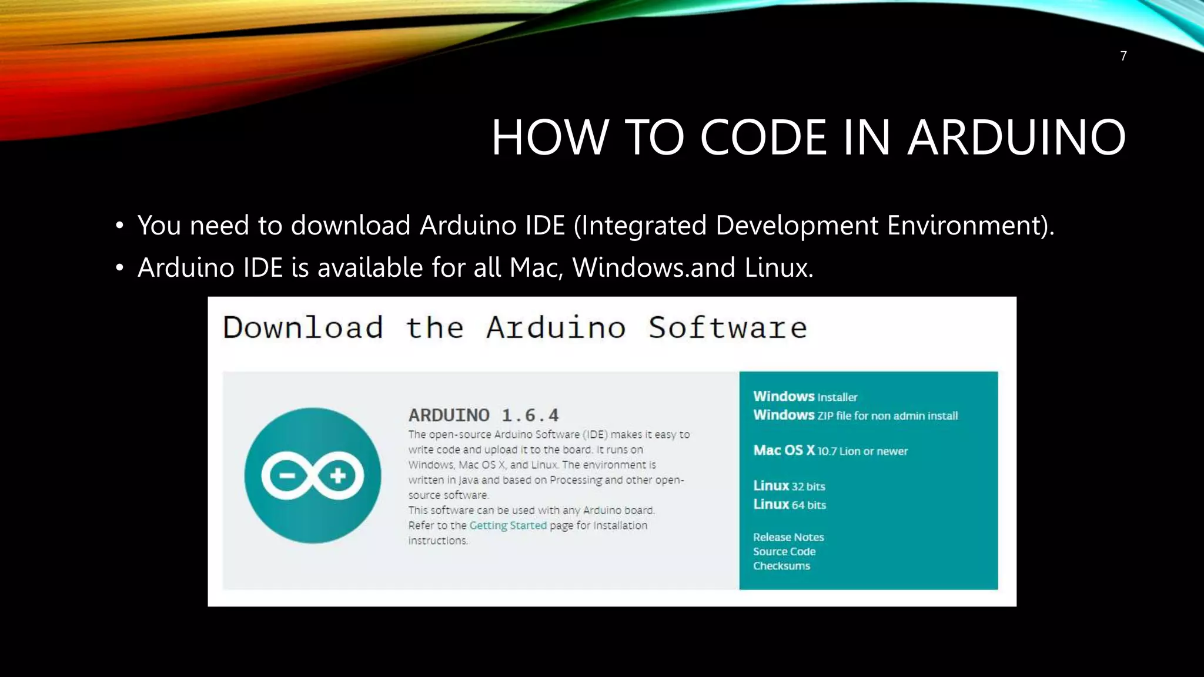The image size is (1204, 677).
Task: Click the first bullet about downloading Arduino IDE
Action: [595, 226]
